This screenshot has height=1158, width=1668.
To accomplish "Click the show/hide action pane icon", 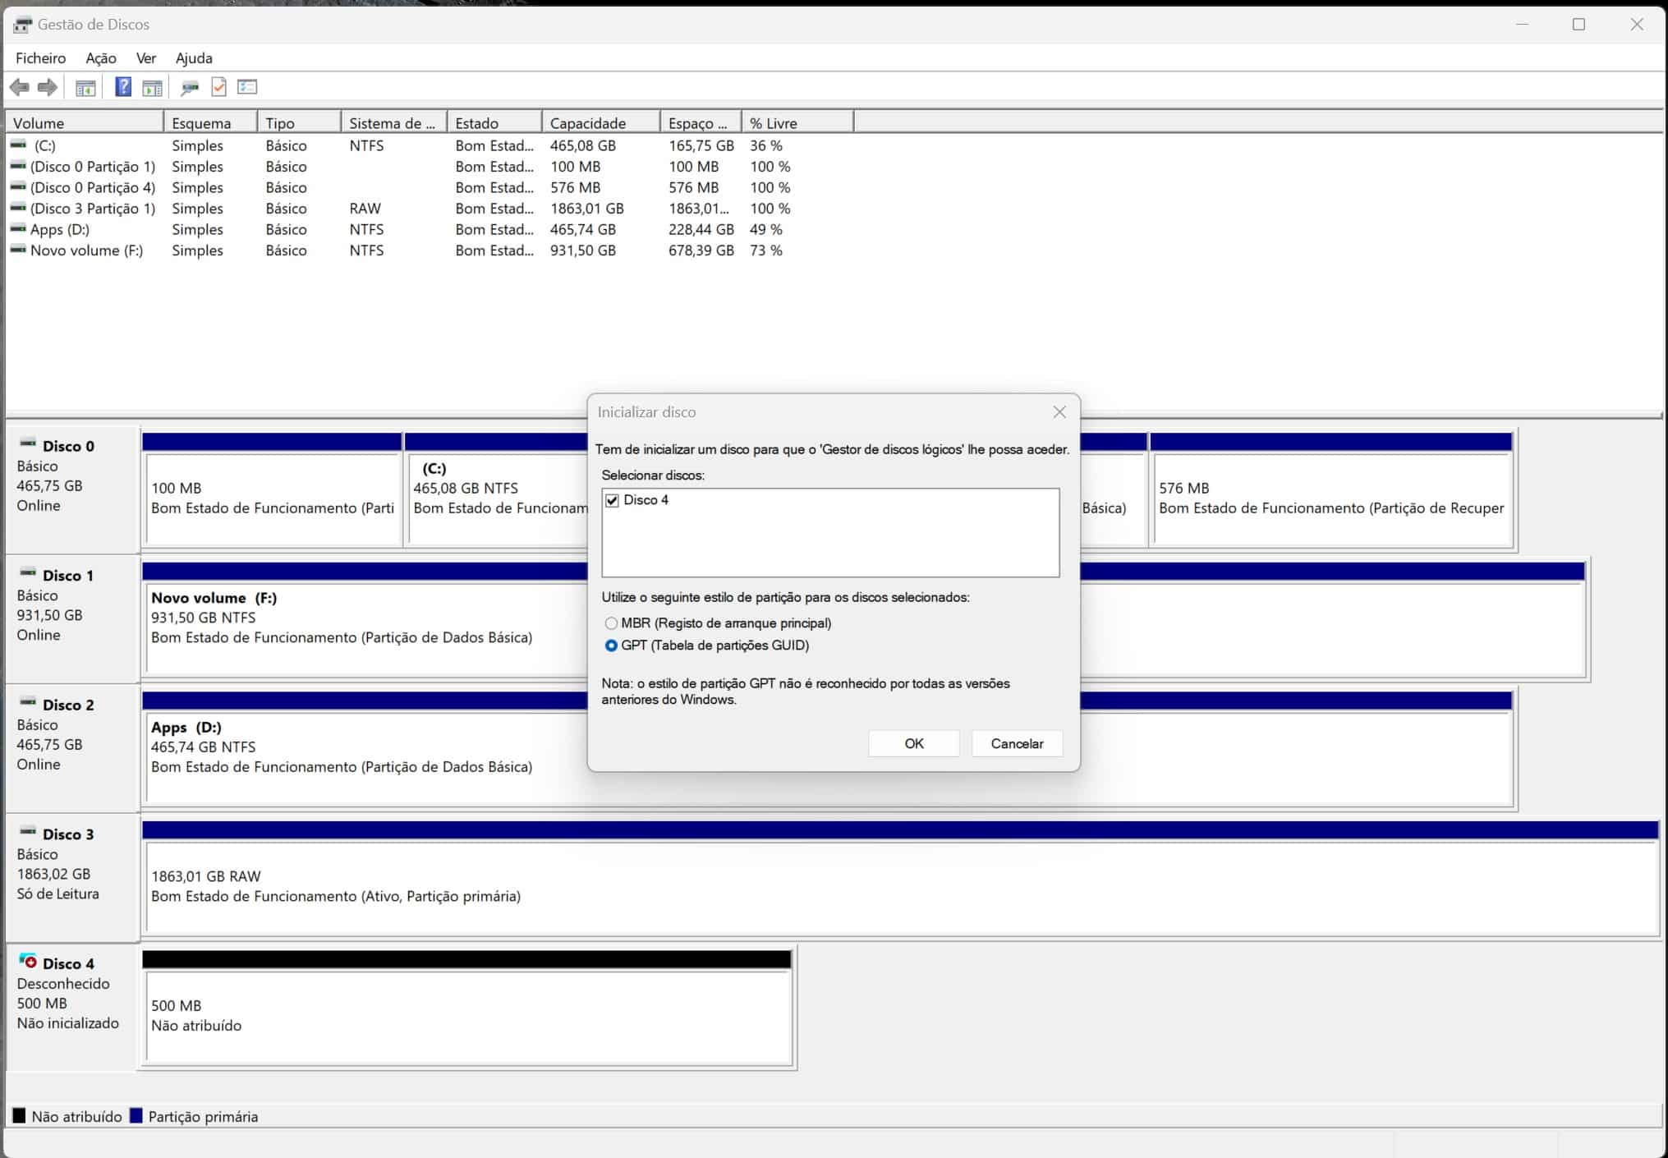I will pos(152,87).
